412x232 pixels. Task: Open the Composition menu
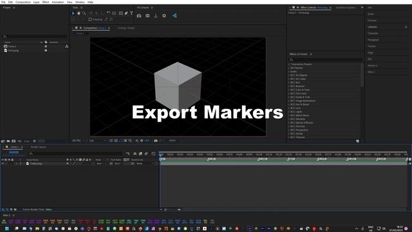pyautogui.click(x=23, y=2)
